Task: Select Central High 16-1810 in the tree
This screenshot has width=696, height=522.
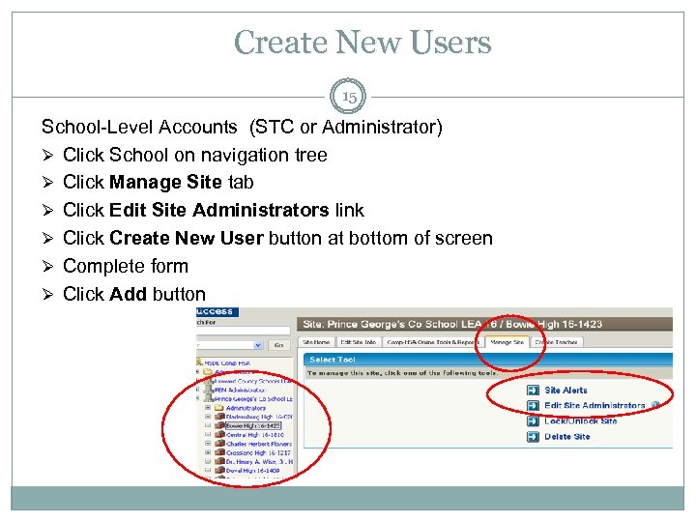Action: tap(255, 435)
